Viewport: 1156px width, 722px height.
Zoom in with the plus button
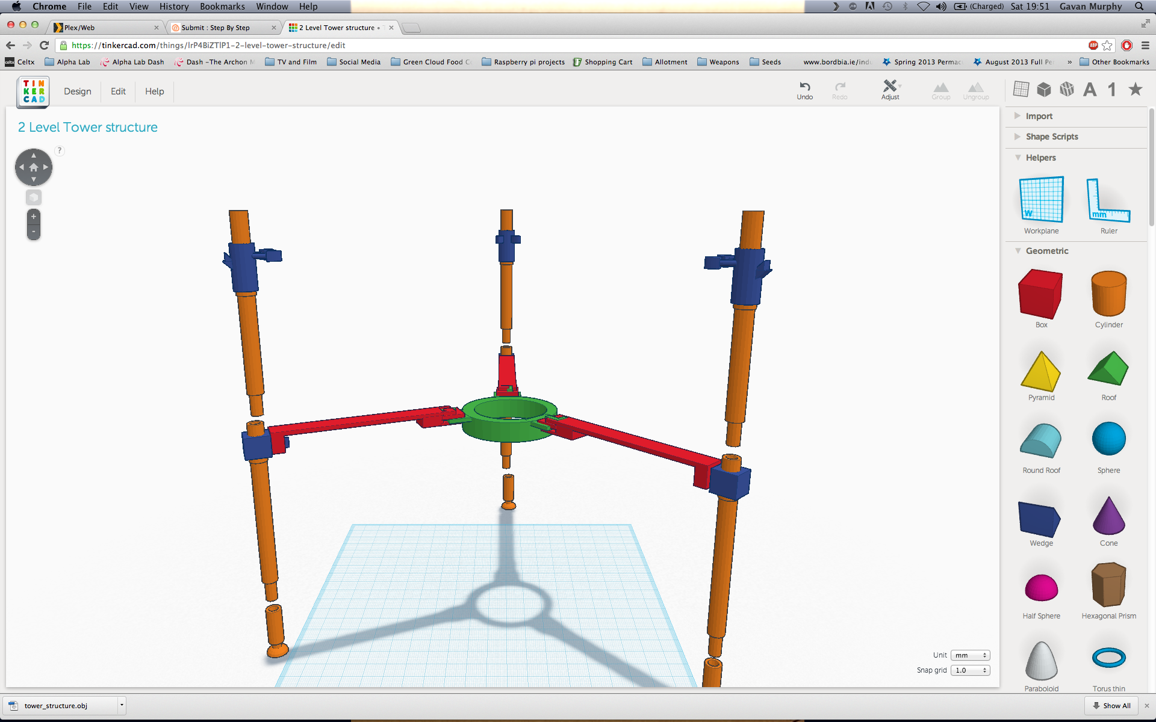tap(34, 217)
